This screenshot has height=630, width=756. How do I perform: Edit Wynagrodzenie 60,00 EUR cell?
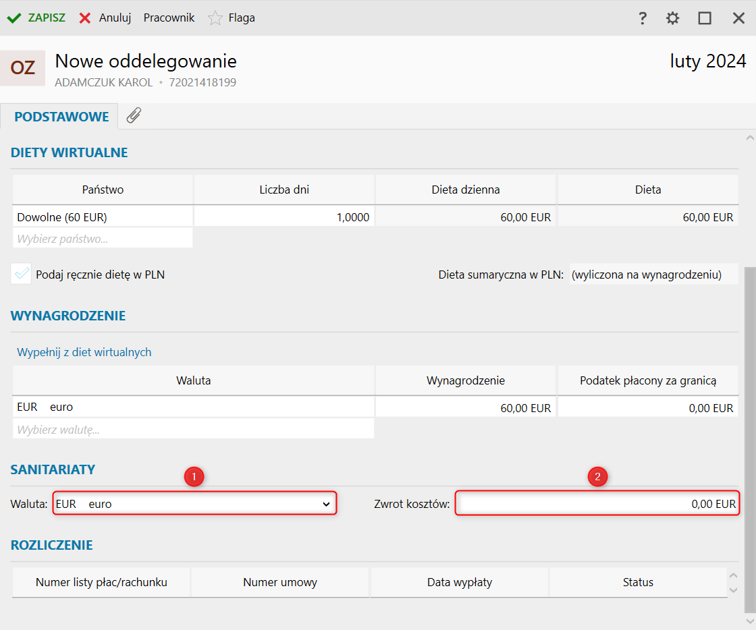[465, 408]
